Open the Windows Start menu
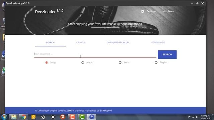The image size is (214, 120). 4,117
